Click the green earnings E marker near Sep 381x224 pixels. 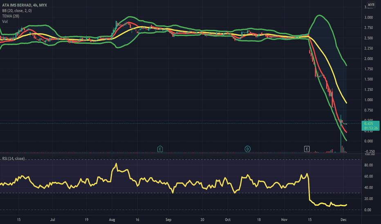coord(160,149)
